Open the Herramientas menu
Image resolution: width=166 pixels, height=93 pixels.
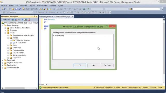click(x=42, y=6)
